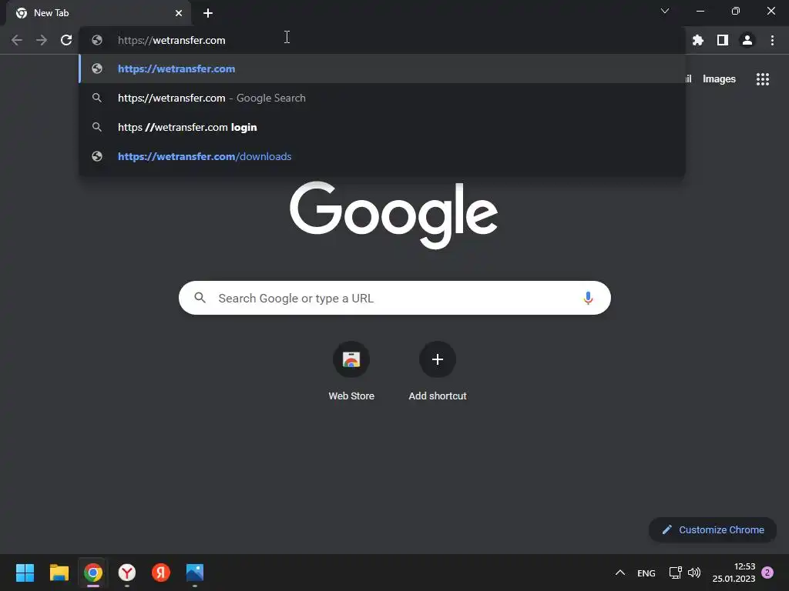Click inside the address bar URL text
This screenshot has height=591, width=789.
172,40
